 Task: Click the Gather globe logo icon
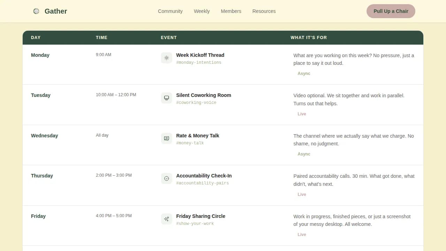coord(36,11)
